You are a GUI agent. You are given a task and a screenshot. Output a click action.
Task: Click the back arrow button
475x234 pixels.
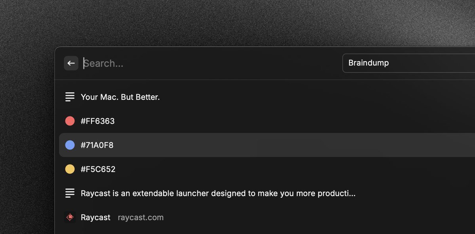71,63
